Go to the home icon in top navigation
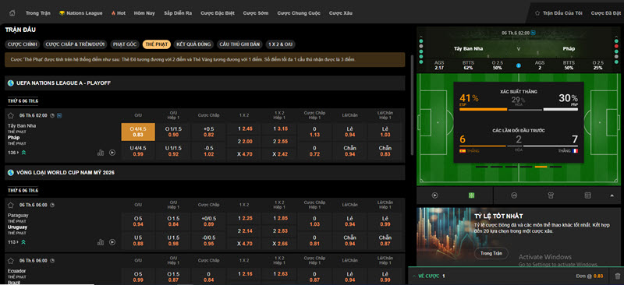This screenshot has width=624, height=285. (12, 13)
